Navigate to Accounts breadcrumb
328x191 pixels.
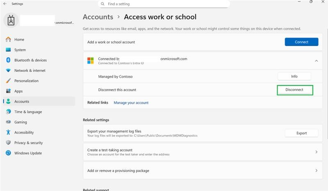pyautogui.click(x=98, y=17)
